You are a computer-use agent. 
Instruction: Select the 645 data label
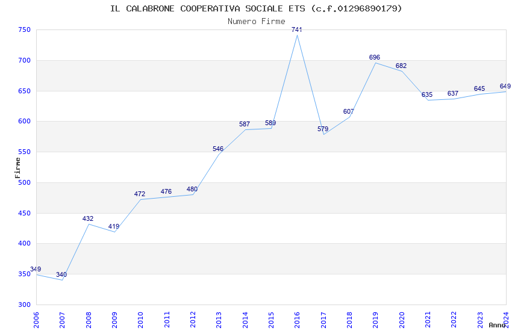479,88
